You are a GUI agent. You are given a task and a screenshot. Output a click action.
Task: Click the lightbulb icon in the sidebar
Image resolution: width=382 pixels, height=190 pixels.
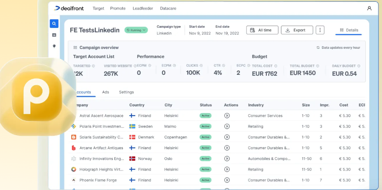(x=54, y=46)
